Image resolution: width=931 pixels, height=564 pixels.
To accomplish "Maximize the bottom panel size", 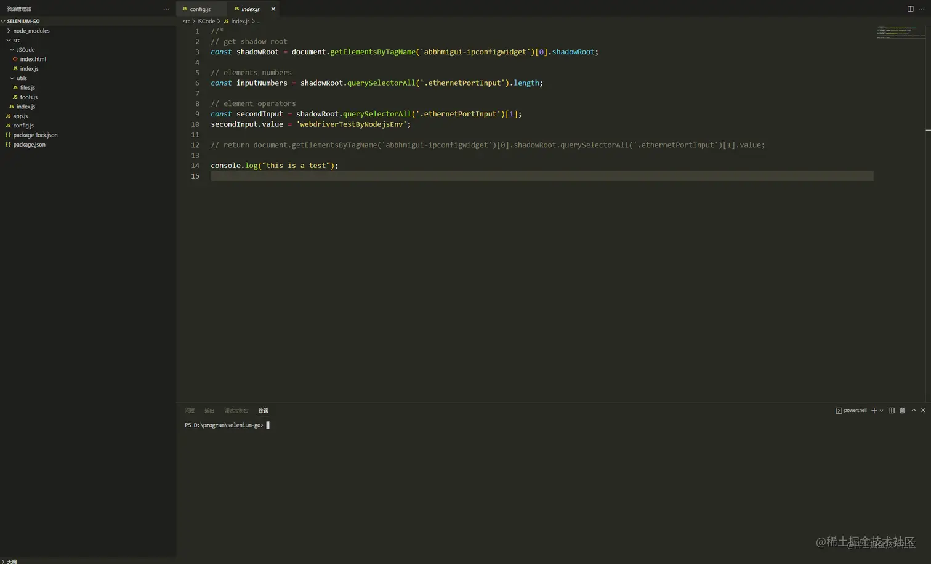I will coord(914,411).
